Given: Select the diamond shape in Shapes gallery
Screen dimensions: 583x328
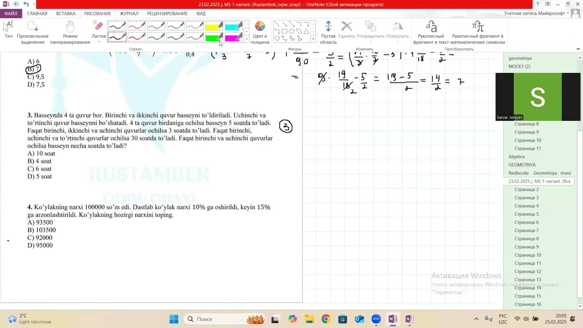Looking at the screenshot, I should tap(277, 39).
